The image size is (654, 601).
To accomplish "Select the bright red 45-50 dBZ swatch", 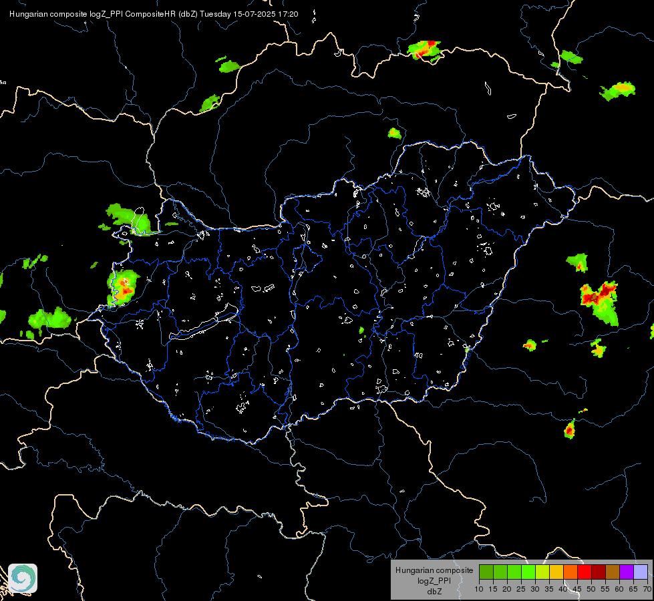I will pyautogui.click(x=585, y=572).
